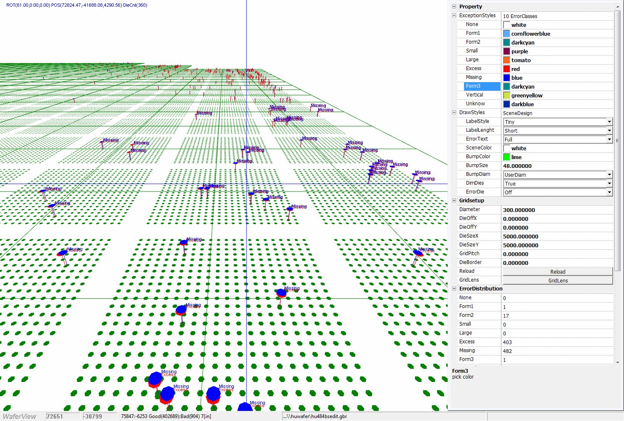Collapse the DrawStyles group
Image resolution: width=624 pixels, height=421 pixels.
tap(454, 112)
